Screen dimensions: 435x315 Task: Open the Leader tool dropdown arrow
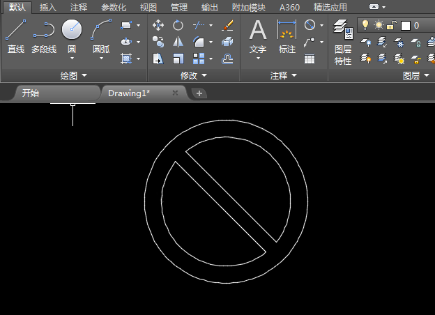coord(322,42)
